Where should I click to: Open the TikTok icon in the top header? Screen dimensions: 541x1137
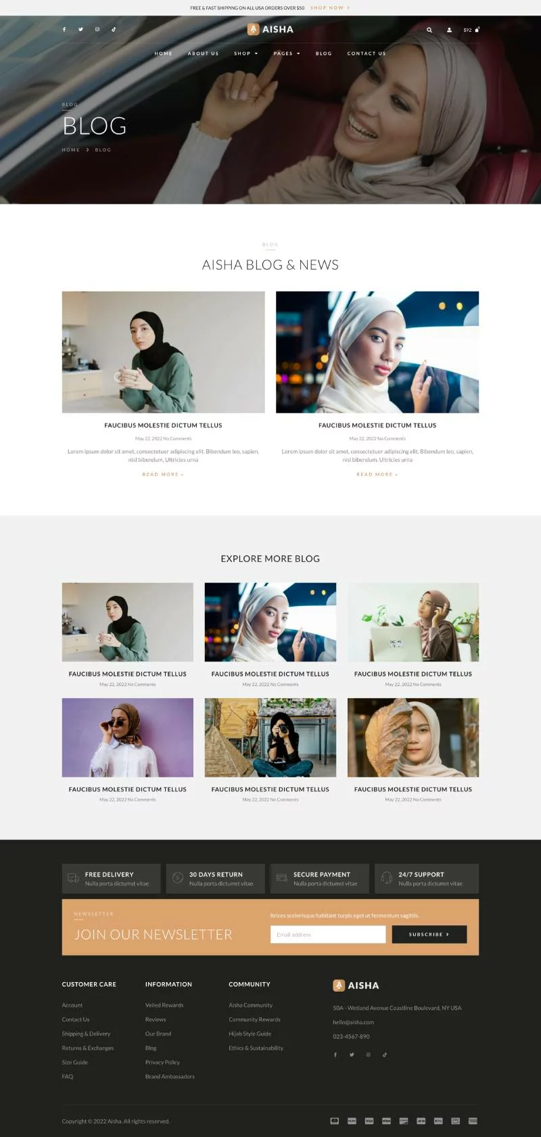click(114, 29)
